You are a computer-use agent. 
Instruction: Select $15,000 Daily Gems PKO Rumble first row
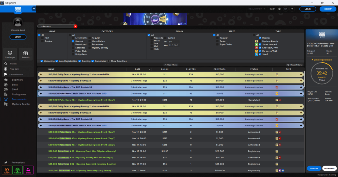[x=171, y=87]
